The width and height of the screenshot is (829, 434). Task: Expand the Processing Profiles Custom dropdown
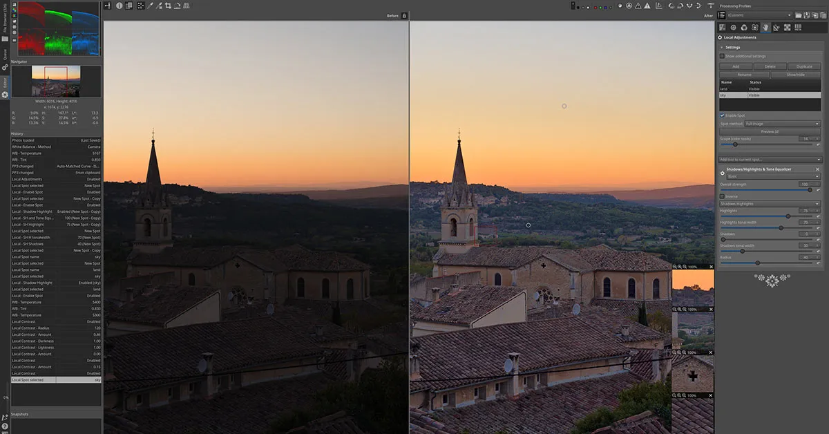[759, 15]
